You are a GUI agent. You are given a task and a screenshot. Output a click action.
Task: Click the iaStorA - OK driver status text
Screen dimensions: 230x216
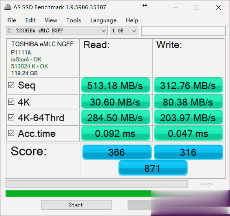26,59
